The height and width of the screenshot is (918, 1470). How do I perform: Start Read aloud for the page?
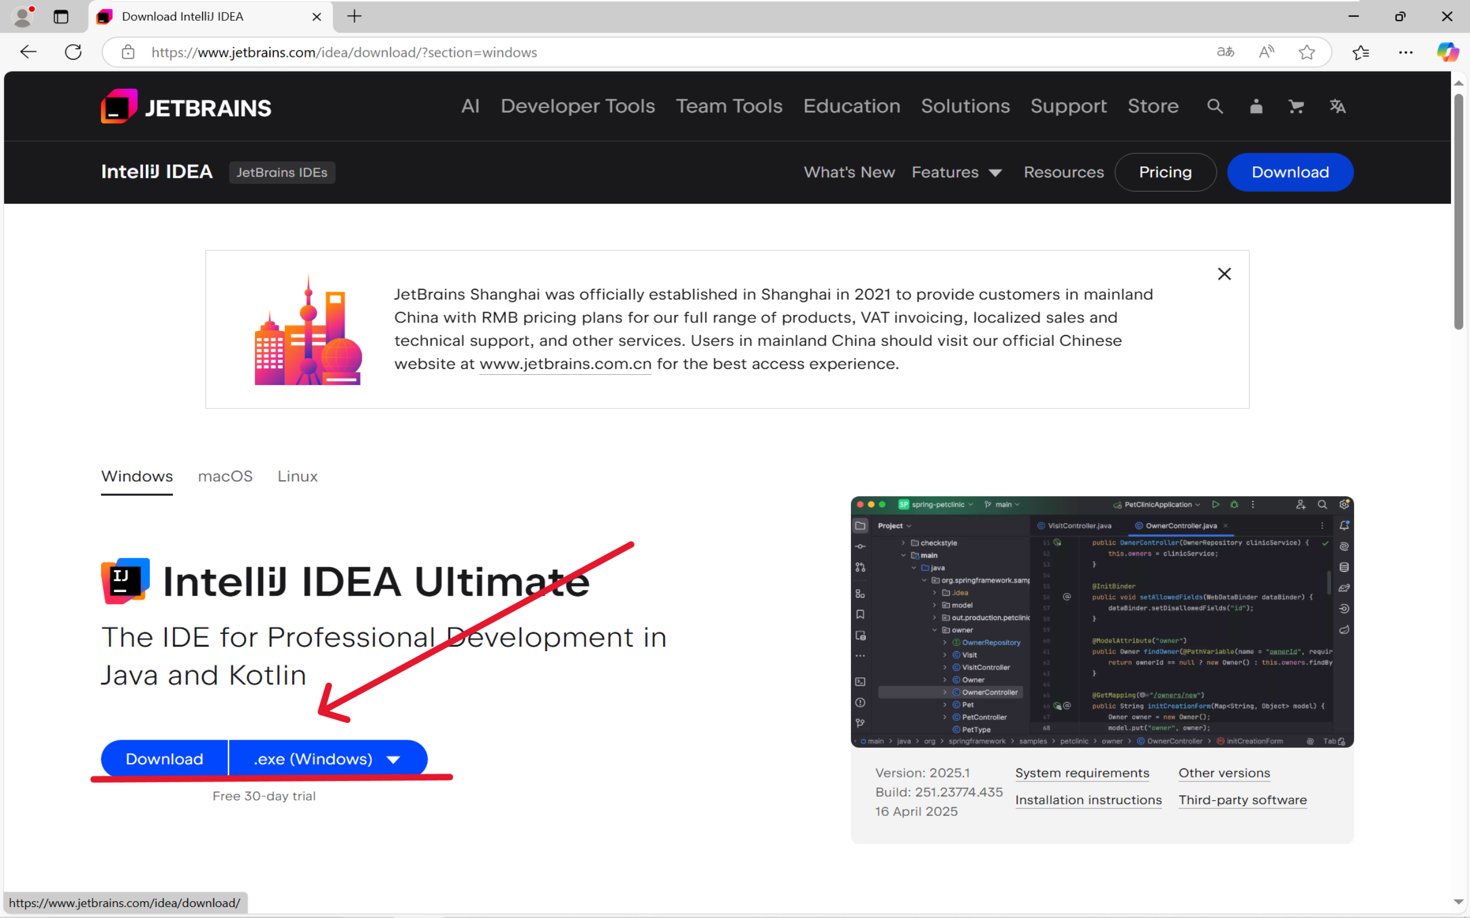[1266, 52]
